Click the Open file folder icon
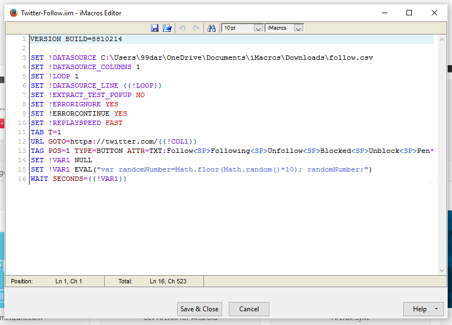This screenshot has width=452, height=325. [167, 28]
